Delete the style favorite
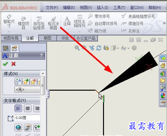This screenshot has width=167, height=136. click(33, 82)
